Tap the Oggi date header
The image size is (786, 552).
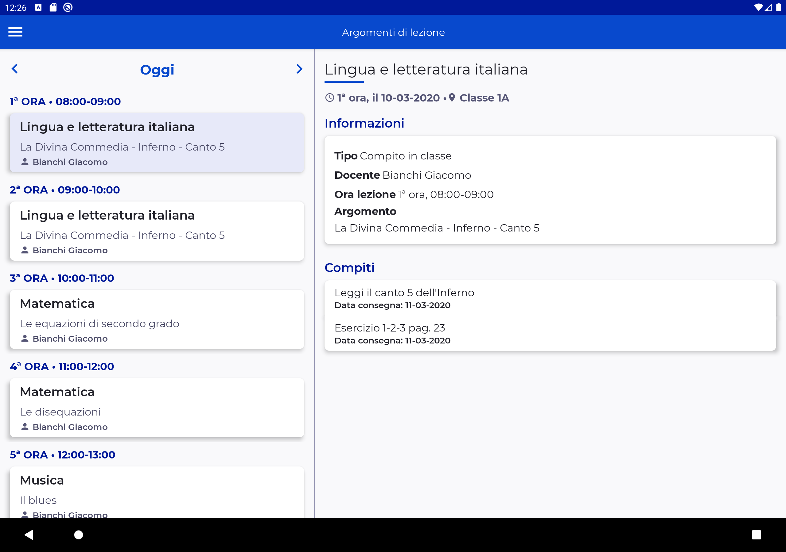pos(157,70)
